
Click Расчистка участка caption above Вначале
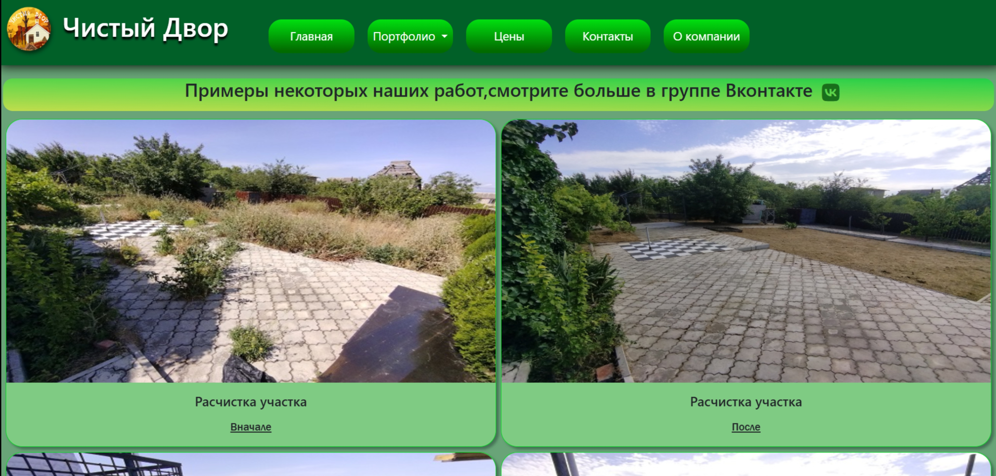[251, 402]
